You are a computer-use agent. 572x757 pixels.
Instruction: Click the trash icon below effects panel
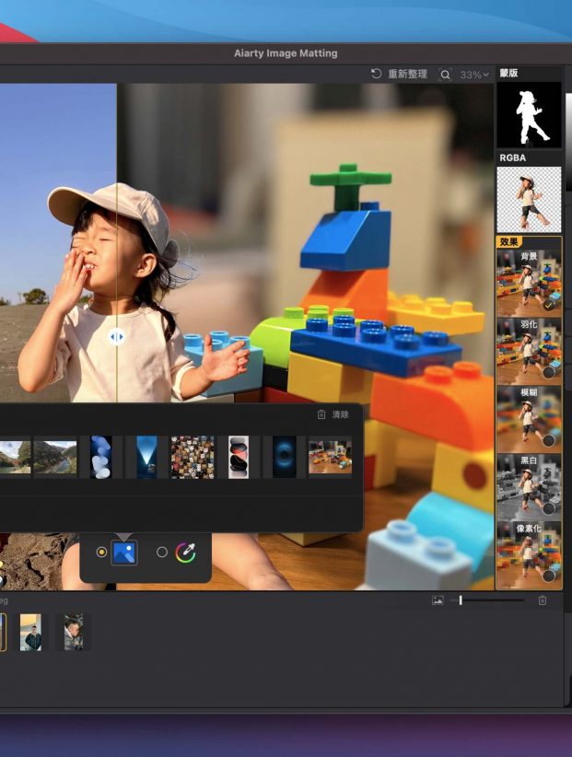click(543, 600)
